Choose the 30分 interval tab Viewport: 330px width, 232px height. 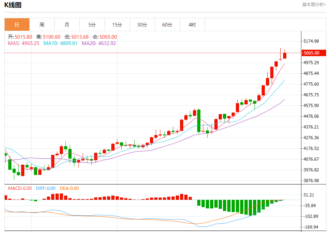(x=142, y=25)
